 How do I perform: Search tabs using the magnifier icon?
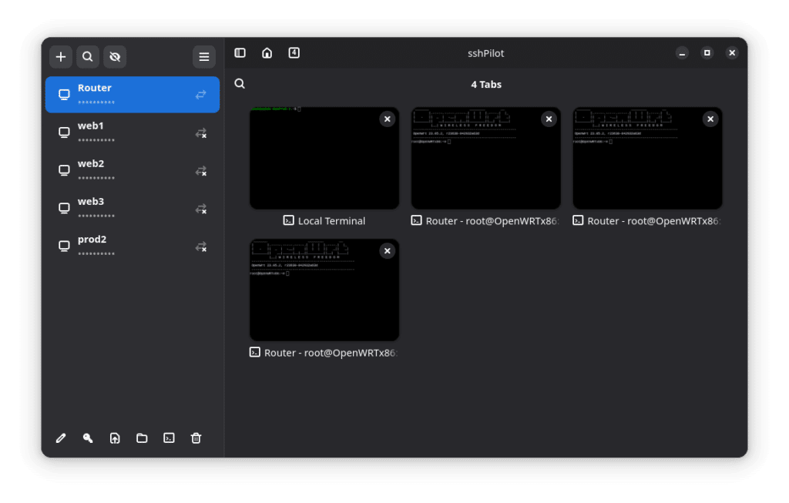click(x=240, y=84)
